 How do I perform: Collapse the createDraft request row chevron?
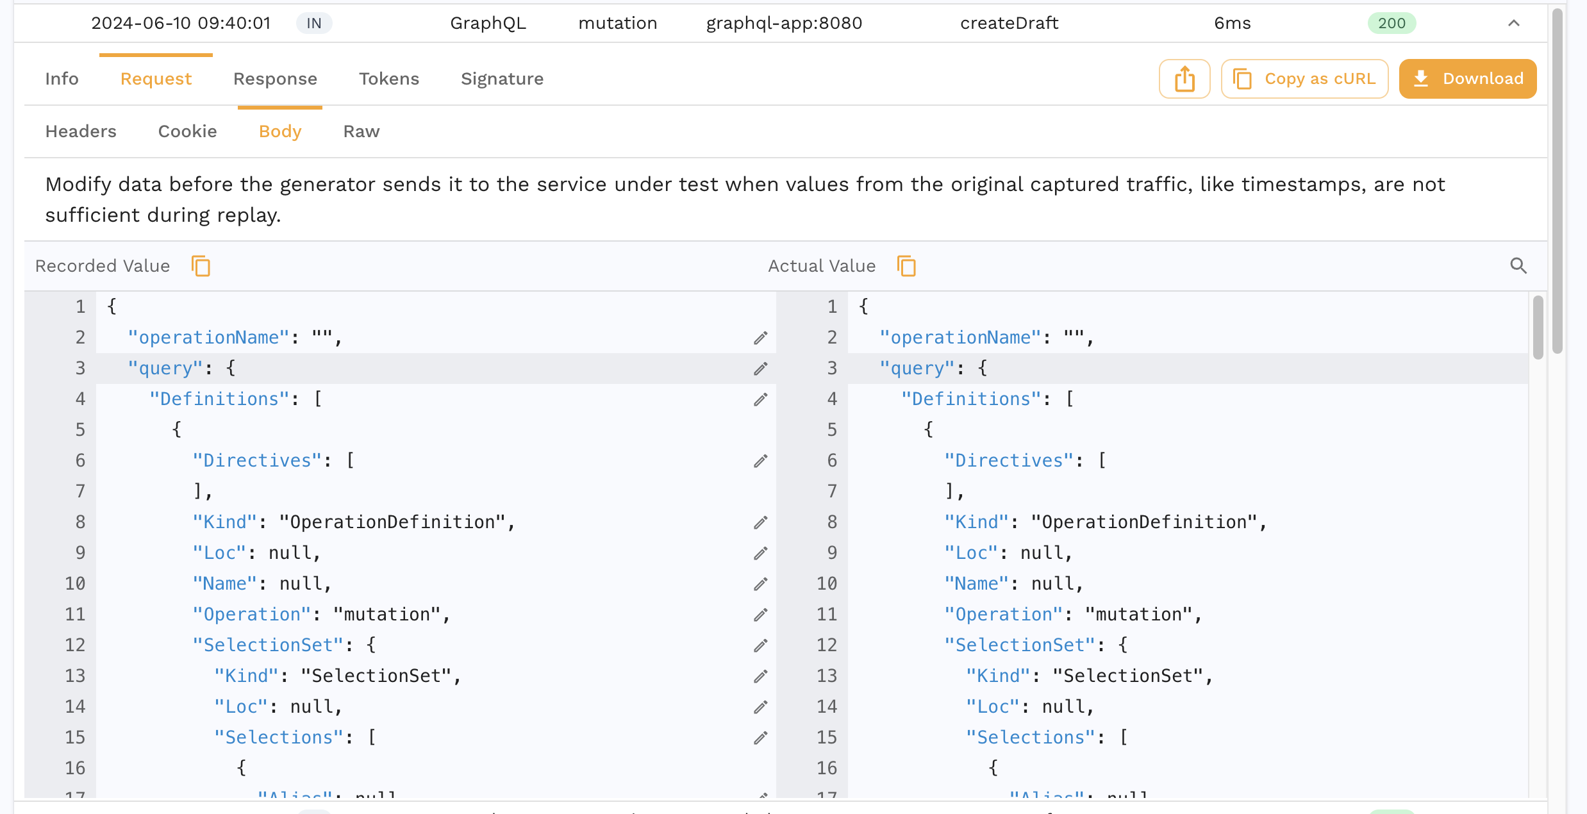pos(1514,23)
